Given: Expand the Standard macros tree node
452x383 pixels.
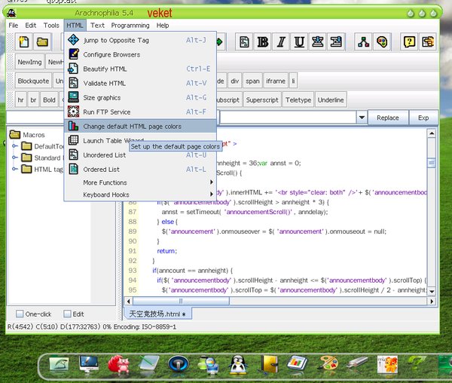Looking at the screenshot, I should click(14, 158).
